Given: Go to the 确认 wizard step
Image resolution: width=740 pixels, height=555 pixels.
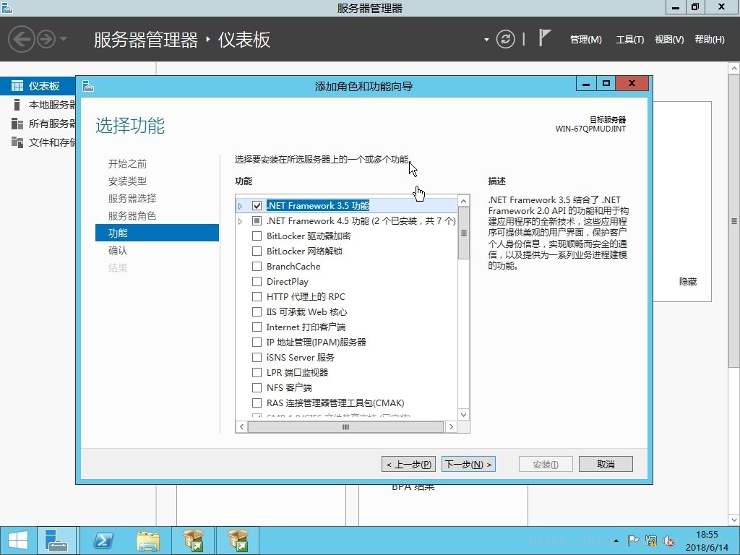Looking at the screenshot, I should tap(118, 251).
